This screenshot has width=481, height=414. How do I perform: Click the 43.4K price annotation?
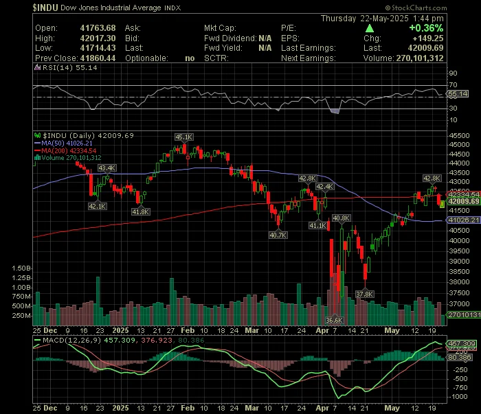[107, 168]
